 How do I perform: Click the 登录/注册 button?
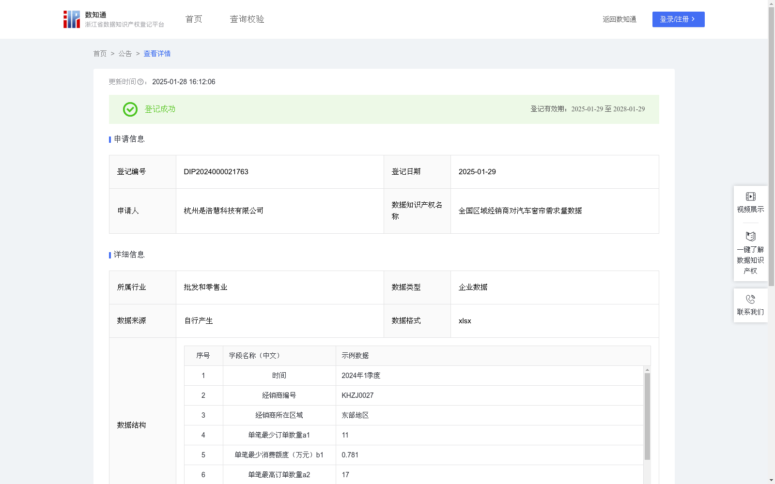coord(678,19)
